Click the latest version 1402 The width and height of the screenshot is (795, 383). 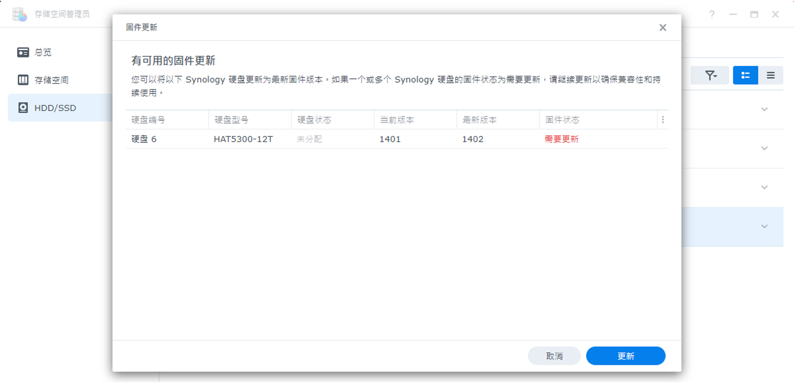pos(473,139)
